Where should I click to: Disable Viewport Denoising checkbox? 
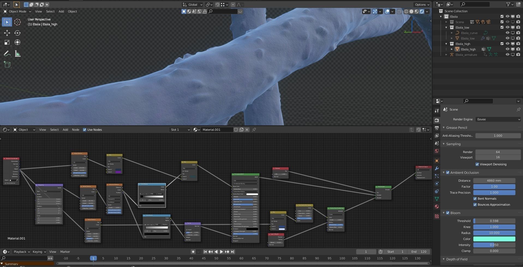(x=477, y=164)
